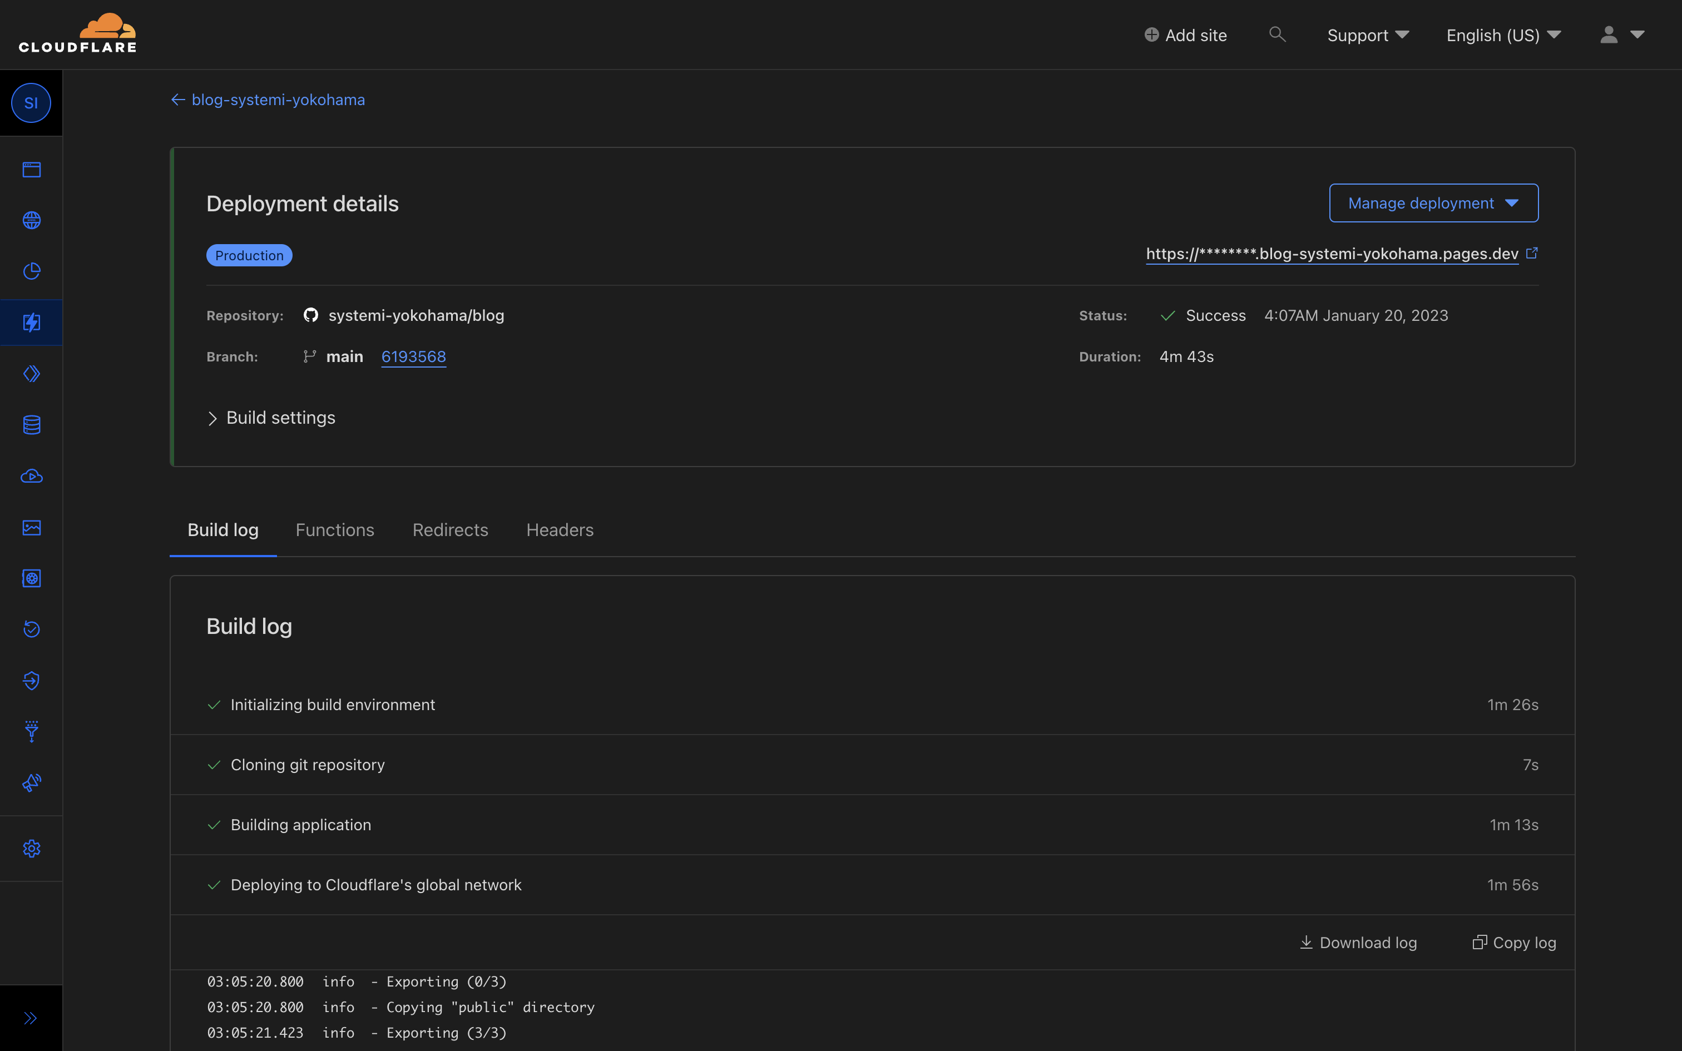Screen dimensions: 1682x1051
Task: Click the GitHub icon next to repository
Action: 311,315
